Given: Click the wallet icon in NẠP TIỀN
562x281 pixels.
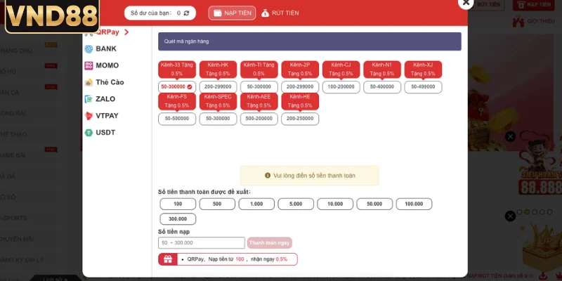Looking at the screenshot, I should coord(218,13).
